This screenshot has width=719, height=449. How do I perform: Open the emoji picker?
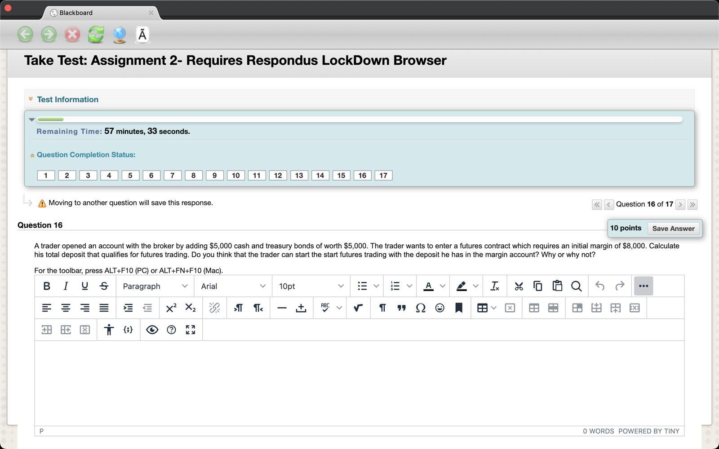[x=440, y=308]
